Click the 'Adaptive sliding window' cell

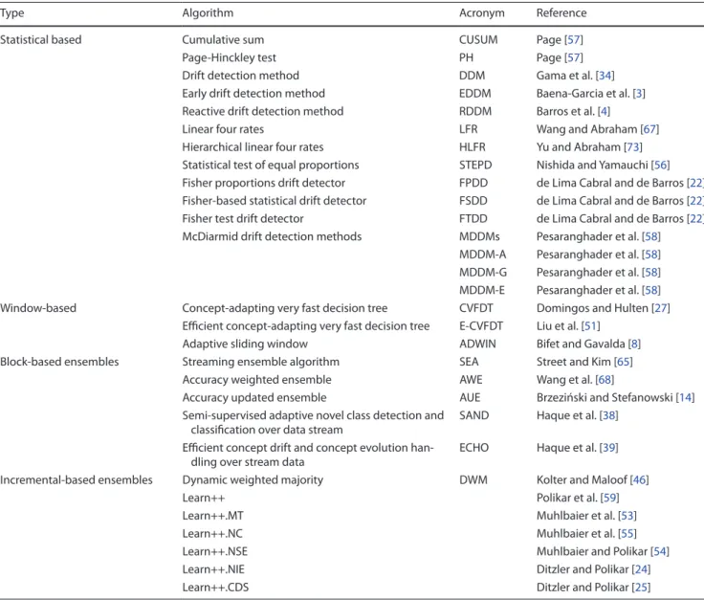tap(245, 344)
